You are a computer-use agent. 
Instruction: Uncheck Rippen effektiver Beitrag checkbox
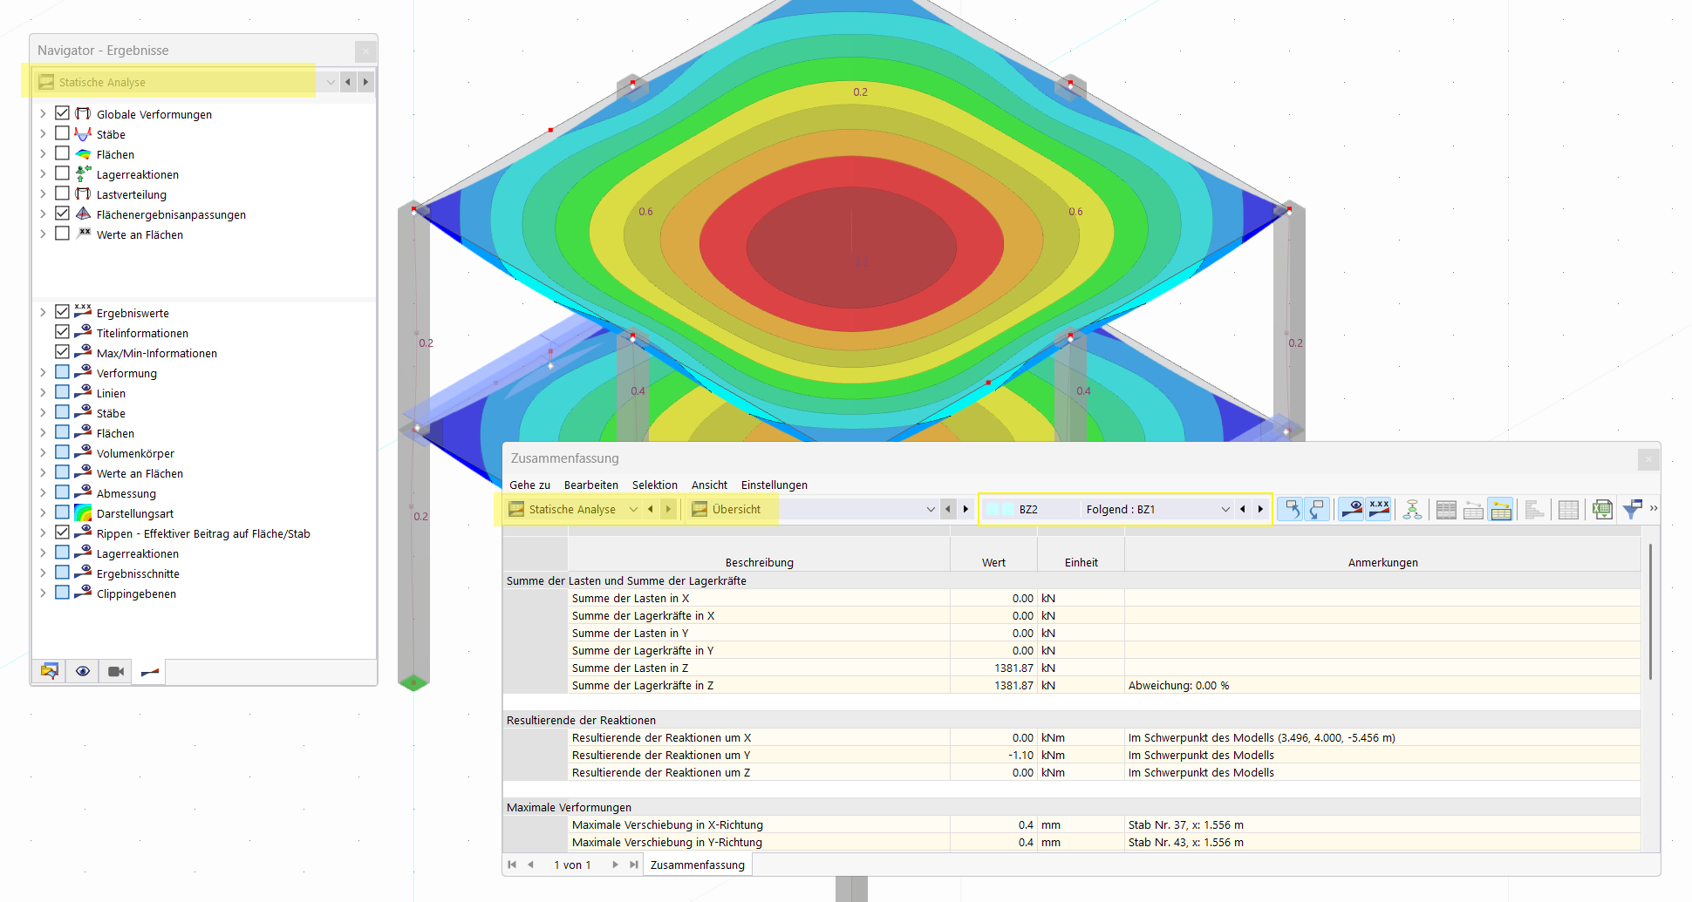(x=62, y=532)
